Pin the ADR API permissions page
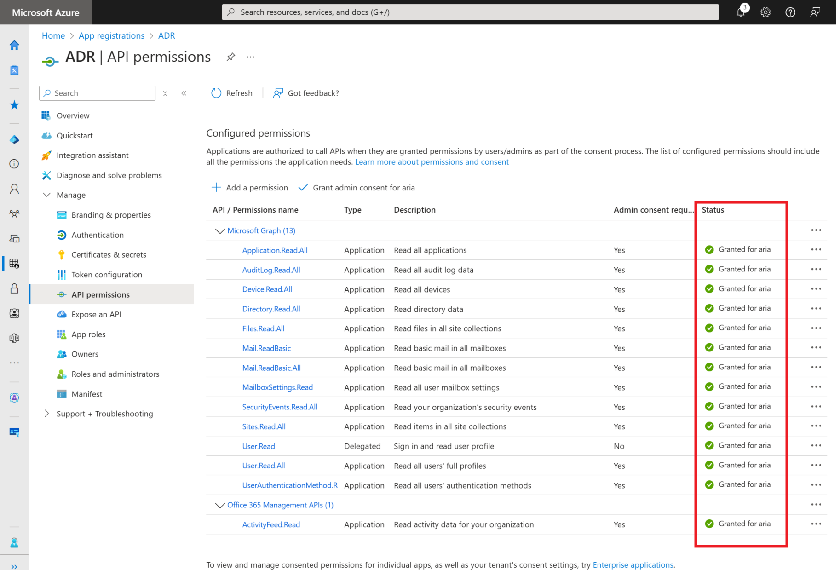Image resolution: width=840 pixels, height=570 pixels. coord(231,57)
